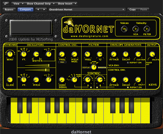
Task: Open the Show Channel Strip menu
Action: point(40,4)
